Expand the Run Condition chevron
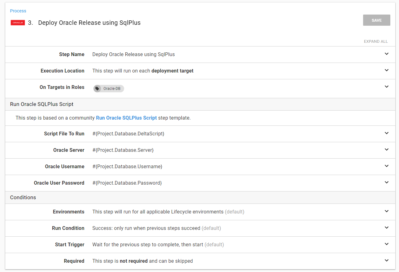 (x=386, y=228)
